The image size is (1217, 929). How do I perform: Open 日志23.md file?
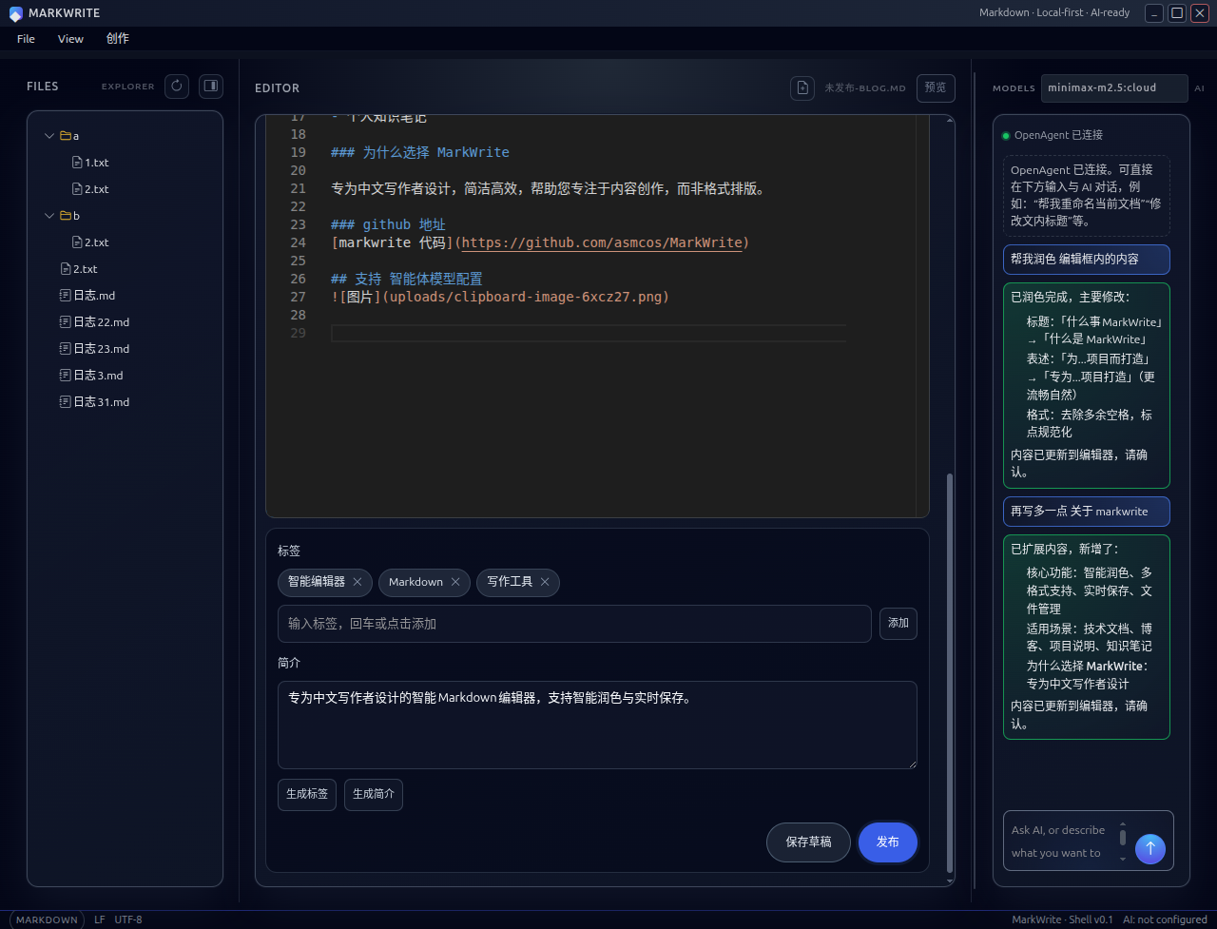(x=95, y=349)
